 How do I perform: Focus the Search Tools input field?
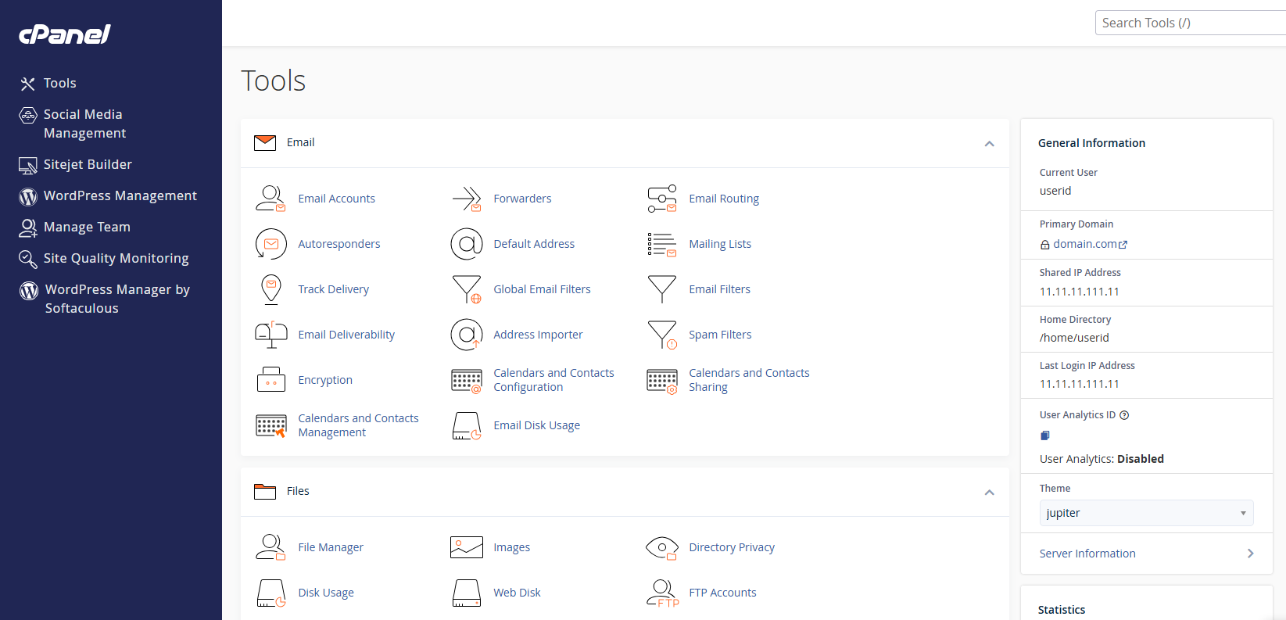click(x=1188, y=23)
